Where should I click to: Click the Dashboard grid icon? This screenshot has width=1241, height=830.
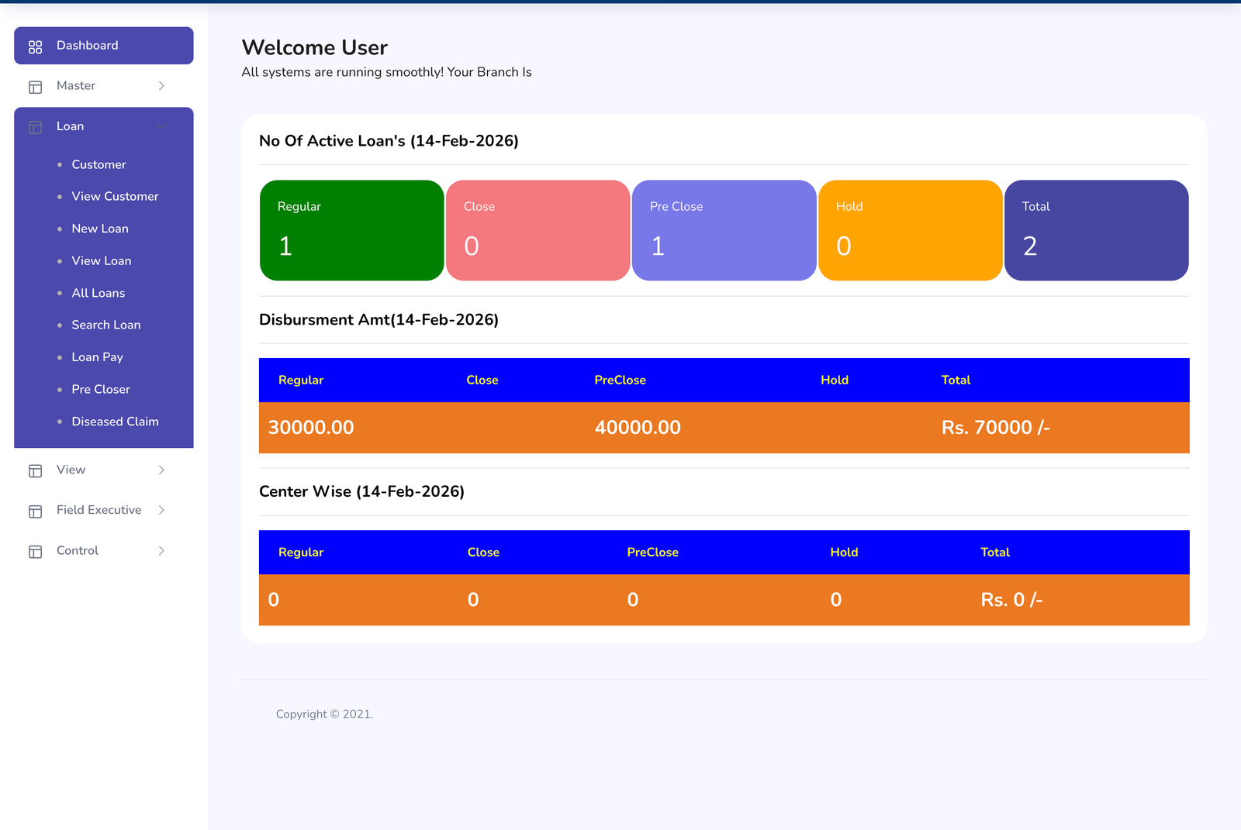(x=36, y=47)
